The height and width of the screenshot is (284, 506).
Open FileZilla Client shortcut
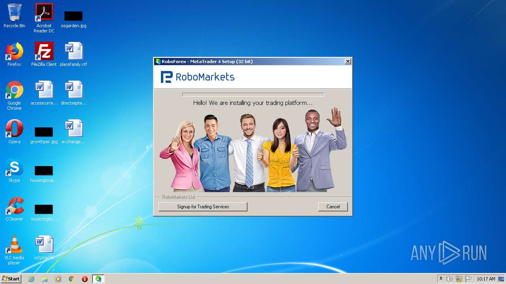(x=44, y=54)
